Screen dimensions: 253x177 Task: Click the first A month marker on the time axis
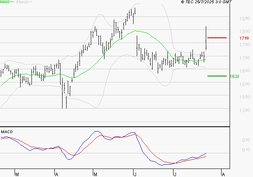pos(56,174)
